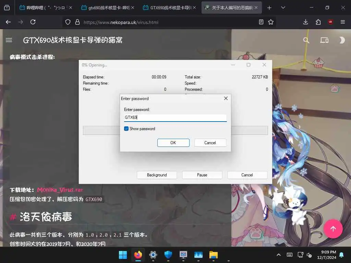The image size is (351, 263).
Task: Toggle reader view icon
Action: (261, 22)
